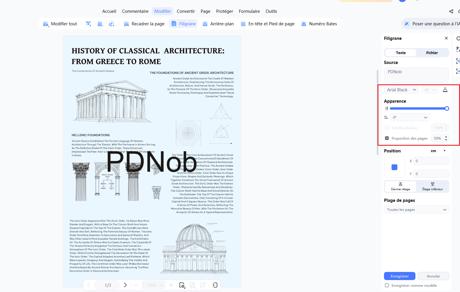Go to the next page arrow
460x292 pixels.
tap(125, 285)
